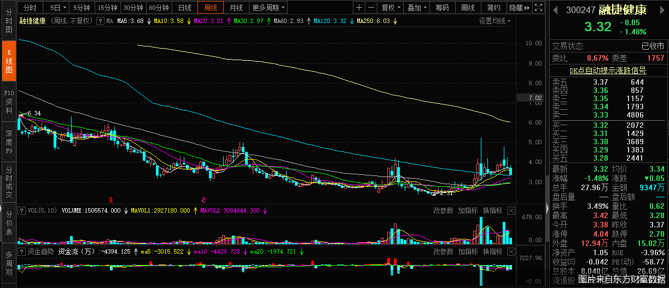The width and height of the screenshot is (669, 288).
Task: Switch to 日线 chart
Action: (x=185, y=8)
